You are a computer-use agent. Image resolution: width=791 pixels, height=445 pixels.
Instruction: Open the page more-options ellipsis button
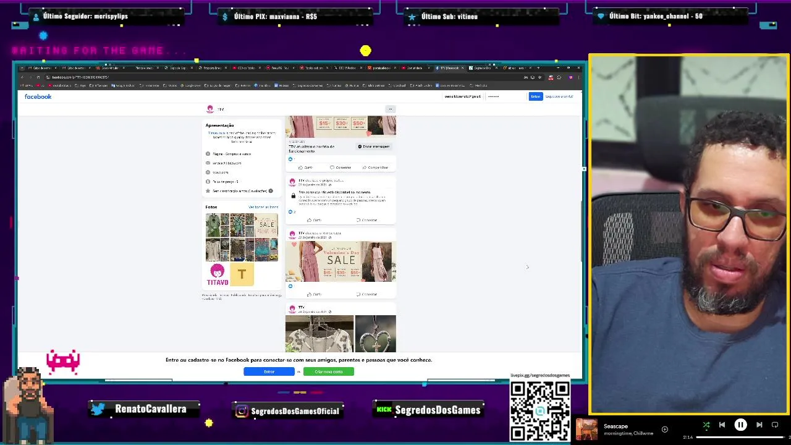390,109
